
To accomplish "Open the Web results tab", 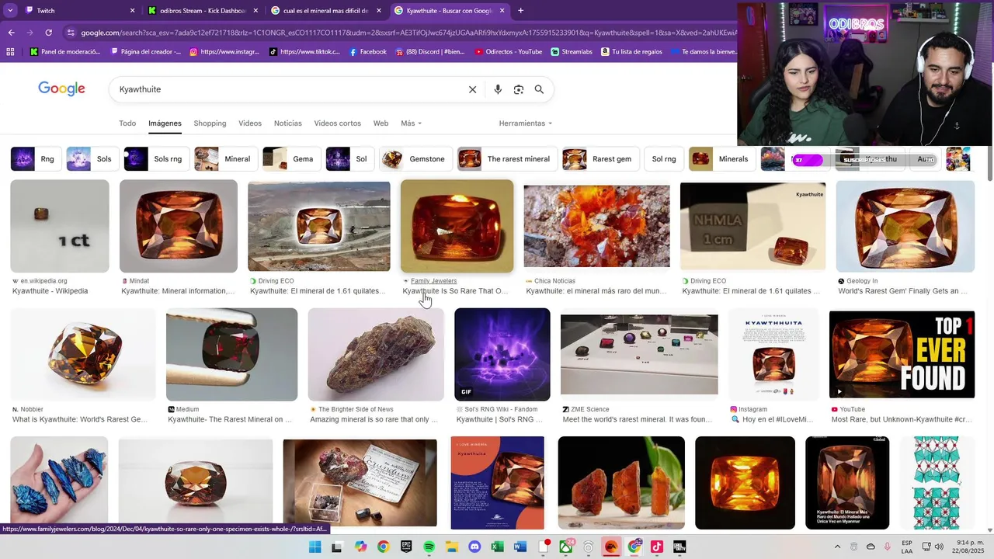I will point(381,123).
